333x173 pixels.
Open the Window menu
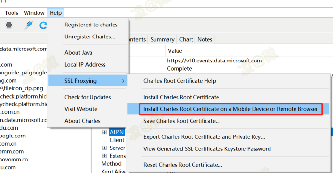click(34, 13)
